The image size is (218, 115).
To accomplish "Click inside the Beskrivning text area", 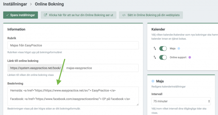I will 73,96.
